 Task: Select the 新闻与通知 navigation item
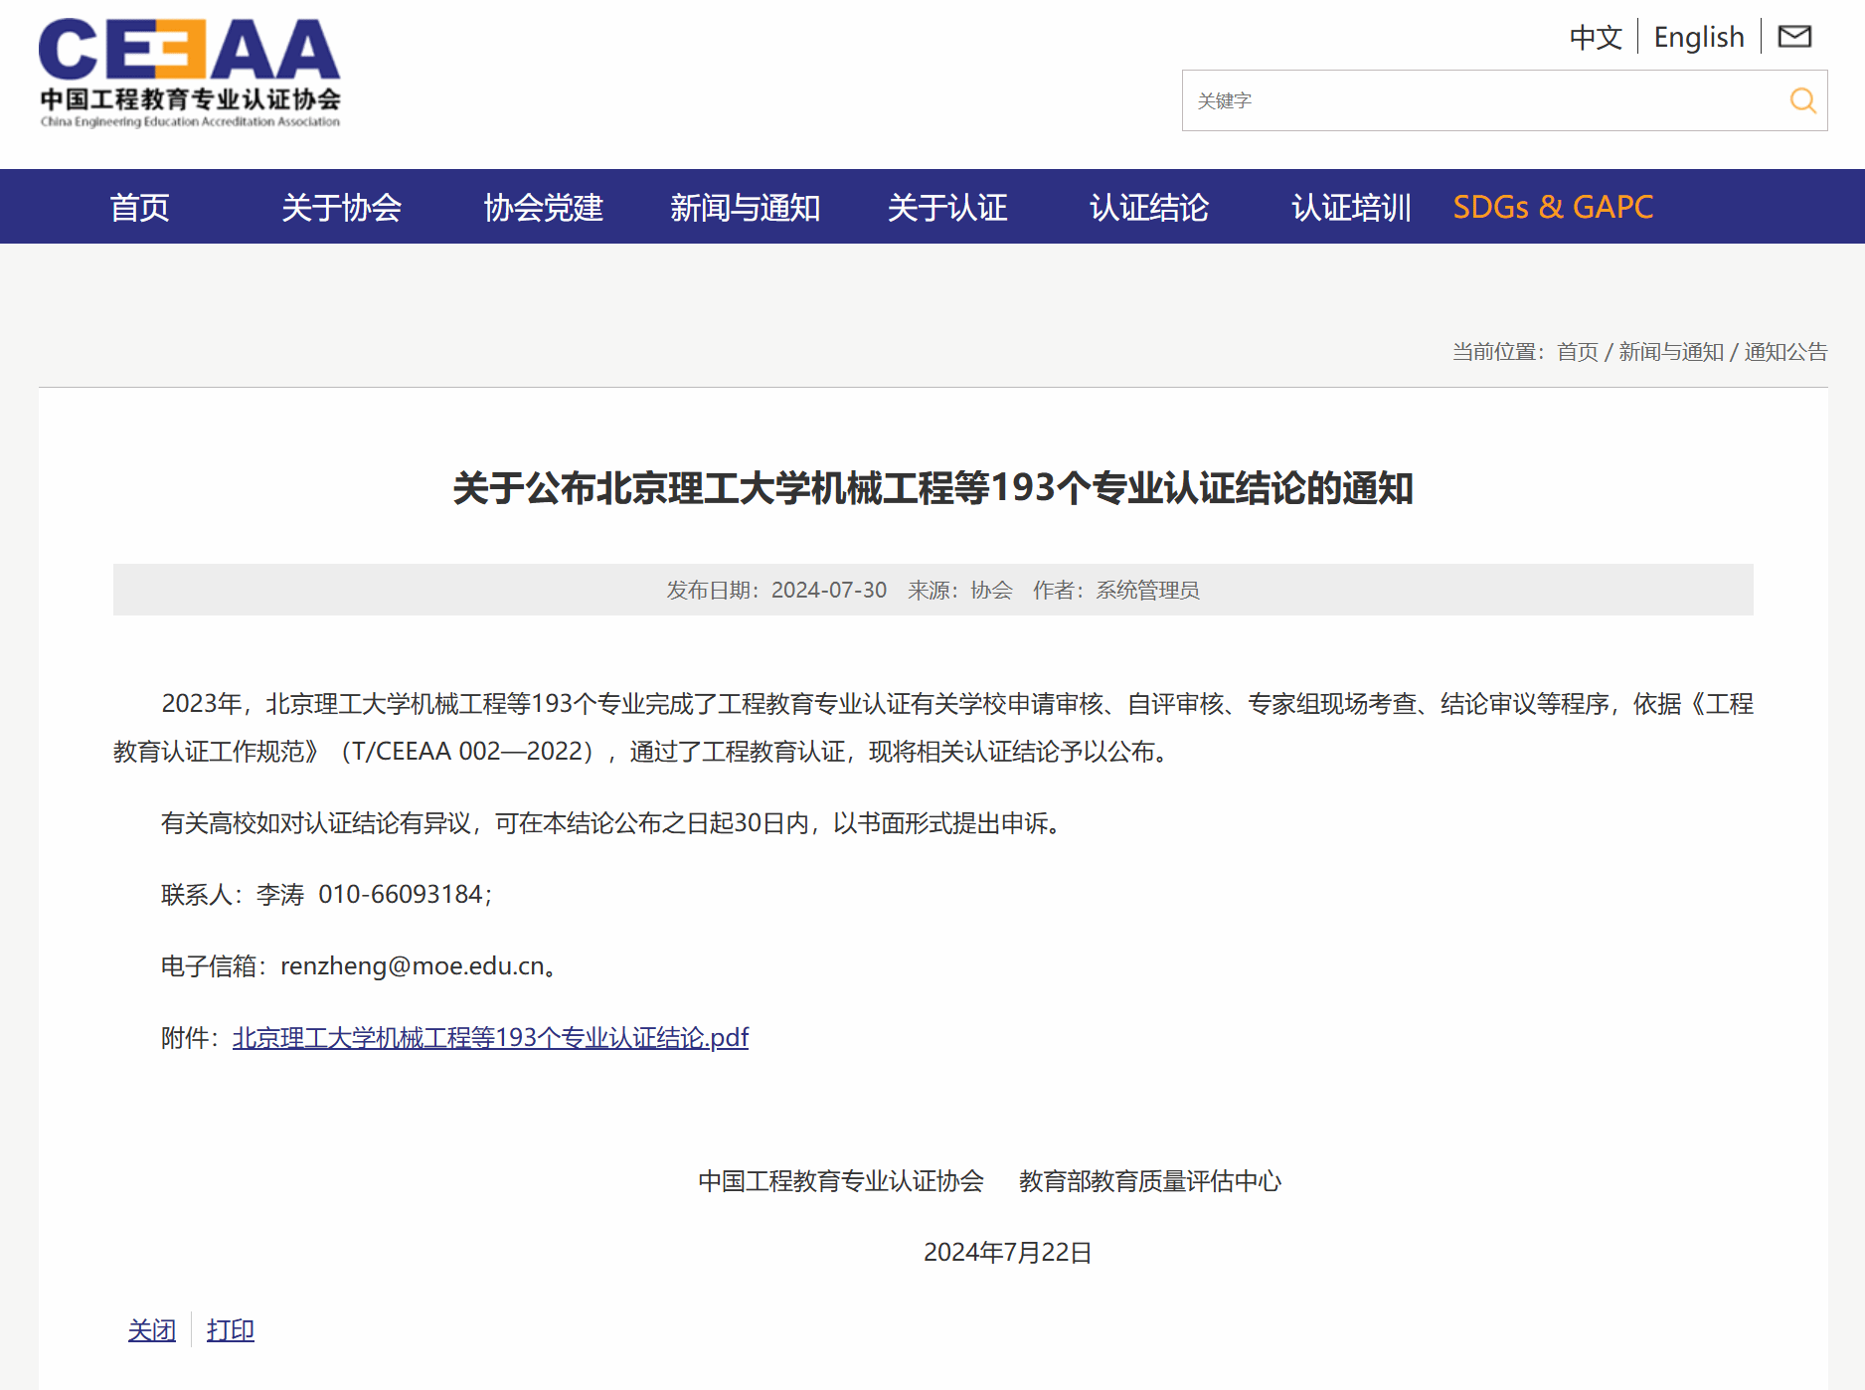[745, 207]
